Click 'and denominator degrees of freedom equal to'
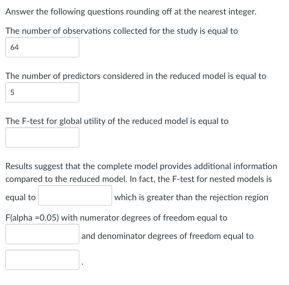 click(x=168, y=236)
